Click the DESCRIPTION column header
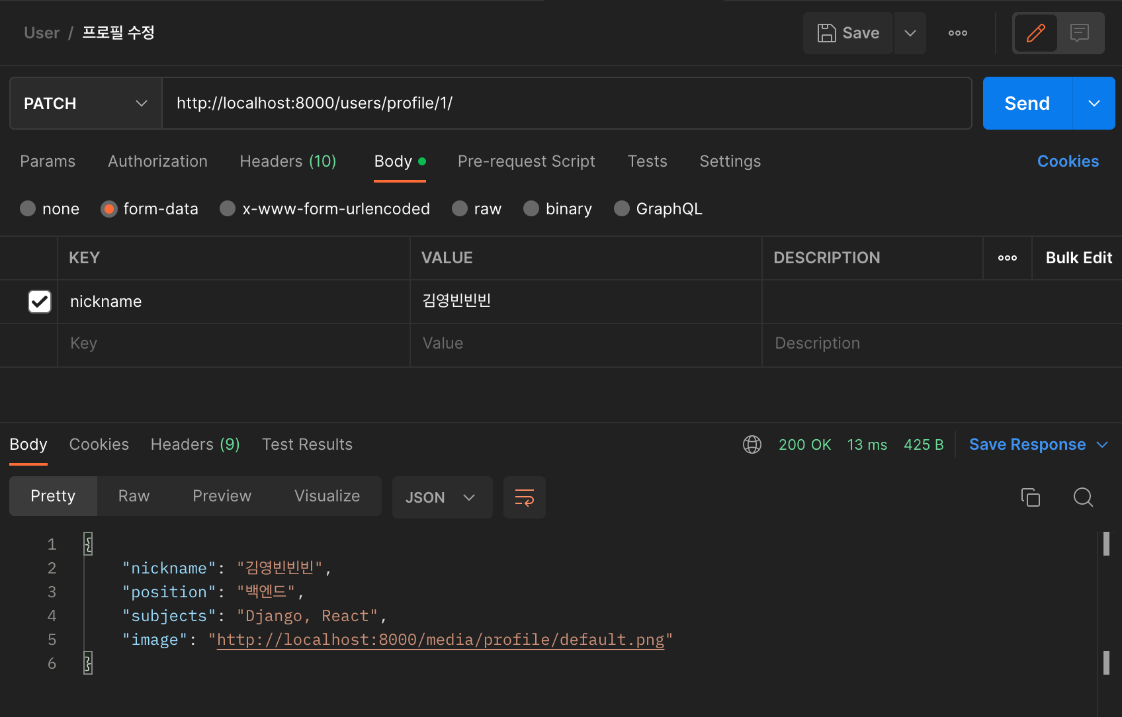1122x717 pixels. pos(827,258)
